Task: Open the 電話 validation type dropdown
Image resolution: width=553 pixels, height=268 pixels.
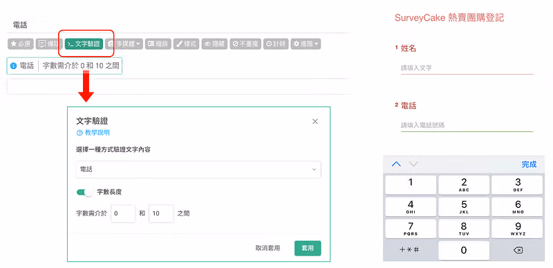Action: (198, 170)
